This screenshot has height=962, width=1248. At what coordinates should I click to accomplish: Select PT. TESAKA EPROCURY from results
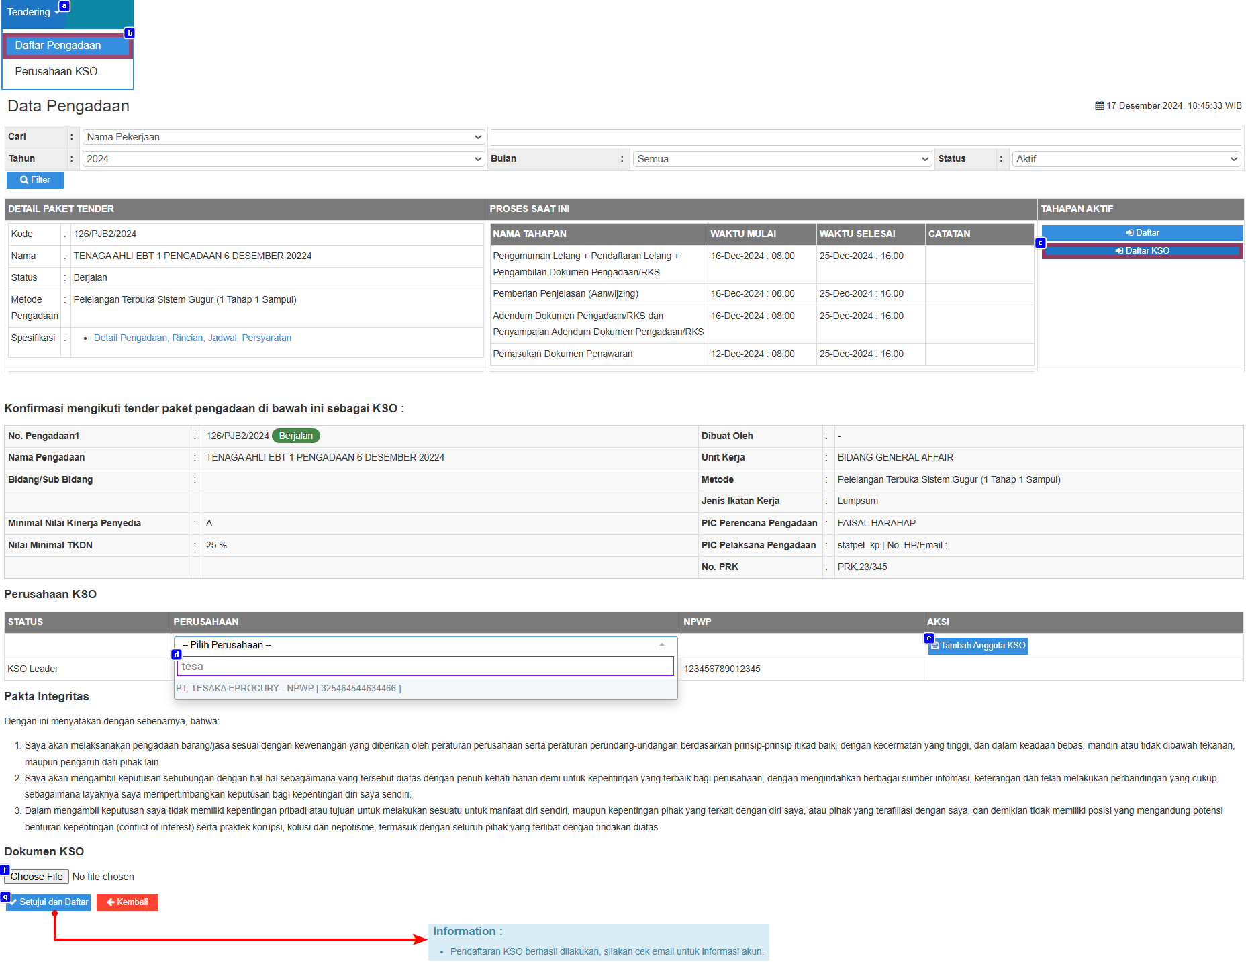[x=289, y=689]
